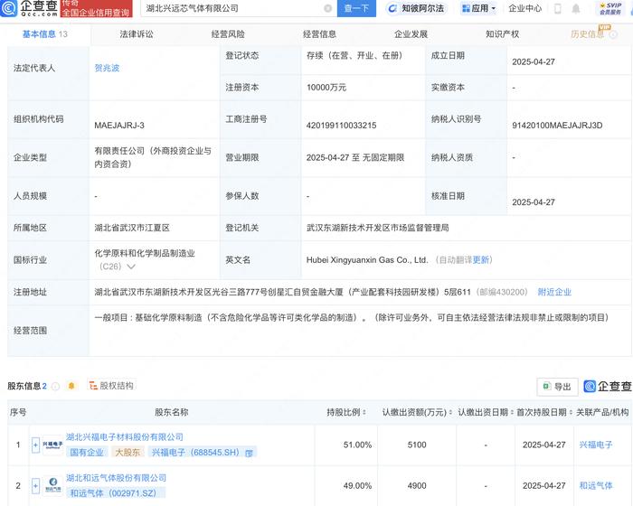The image size is (633, 506).
Task: Click the 导出 export button
Action: pyautogui.click(x=557, y=387)
